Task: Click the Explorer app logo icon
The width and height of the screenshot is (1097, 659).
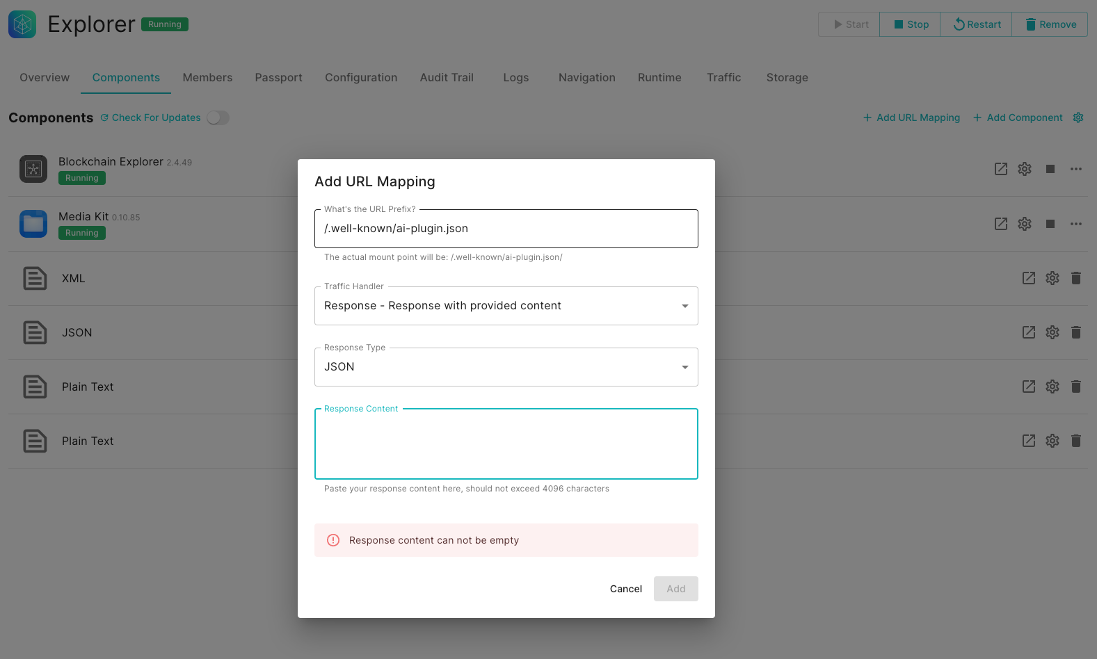Action: tap(22, 24)
